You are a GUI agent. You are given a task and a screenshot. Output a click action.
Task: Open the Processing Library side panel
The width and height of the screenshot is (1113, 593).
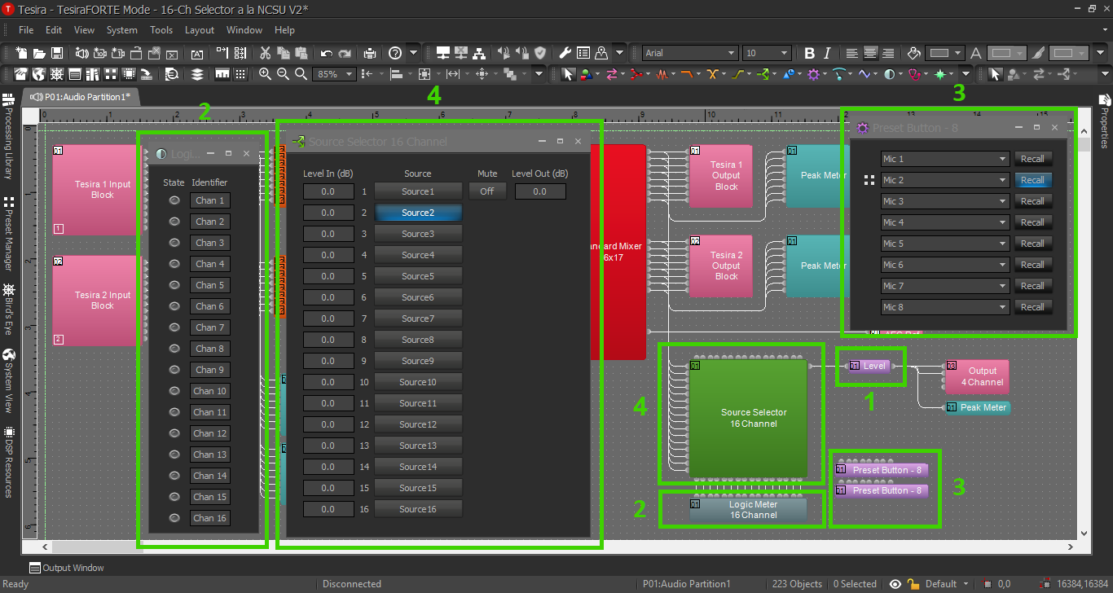click(8, 134)
